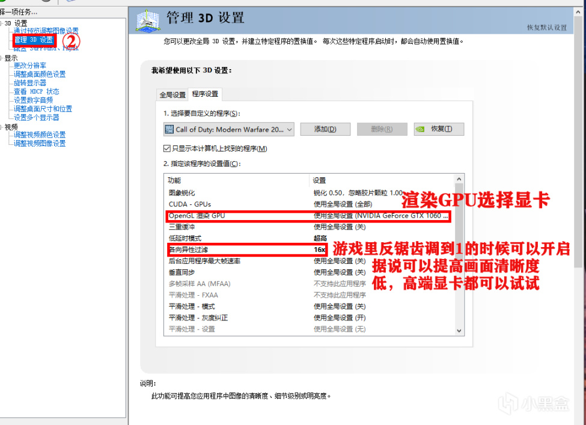Select 平滑处理 - 模式 row

[310, 307]
